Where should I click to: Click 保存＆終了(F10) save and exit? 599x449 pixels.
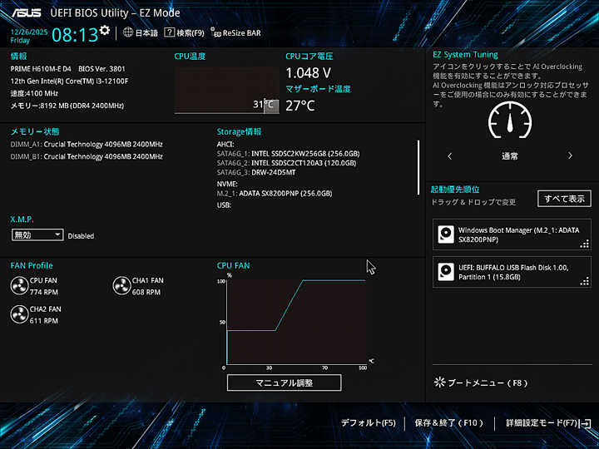449,423
